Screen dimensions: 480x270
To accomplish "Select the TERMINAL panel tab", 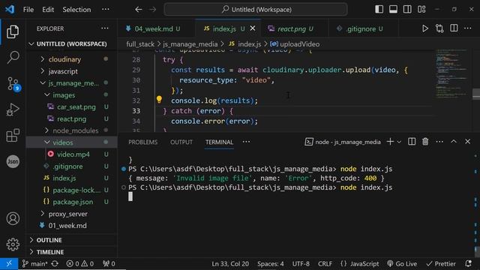I will pyautogui.click(x=219, y=142).
